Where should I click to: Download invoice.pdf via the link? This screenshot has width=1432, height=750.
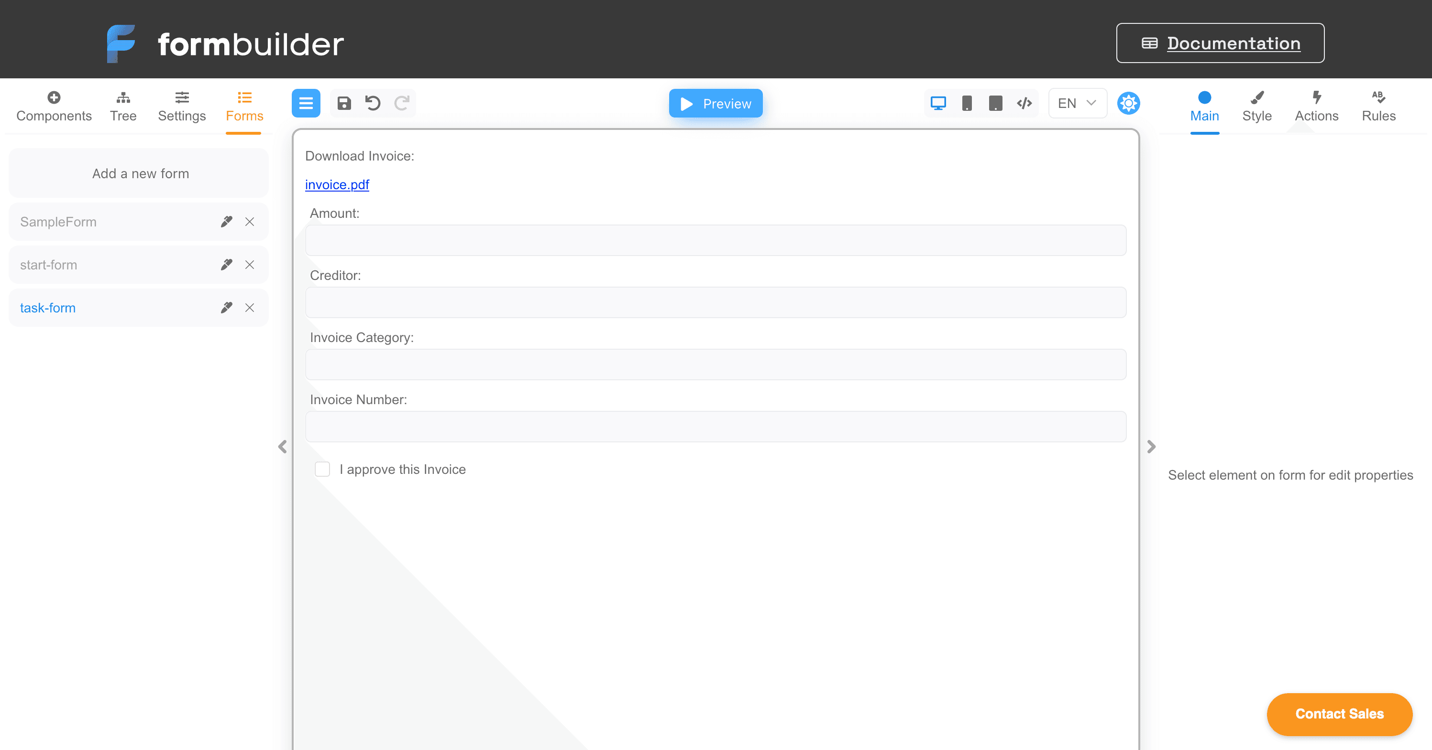(x=337, y=184)
